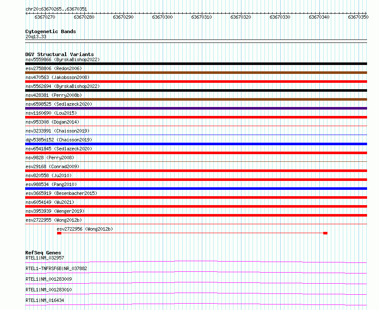Click the nsv5559866 (ByrskaBishop2022) variant label
Image resolution: width=379 pixels, height=310 pixels.
click(x=63, y=59)
